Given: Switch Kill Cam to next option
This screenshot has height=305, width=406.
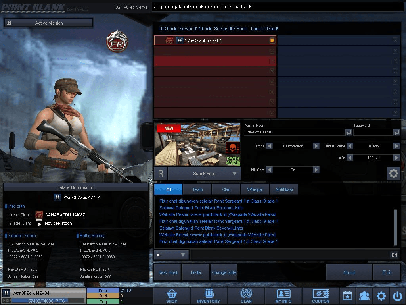Looking at the screenshot, I should (x=316, y=170).
